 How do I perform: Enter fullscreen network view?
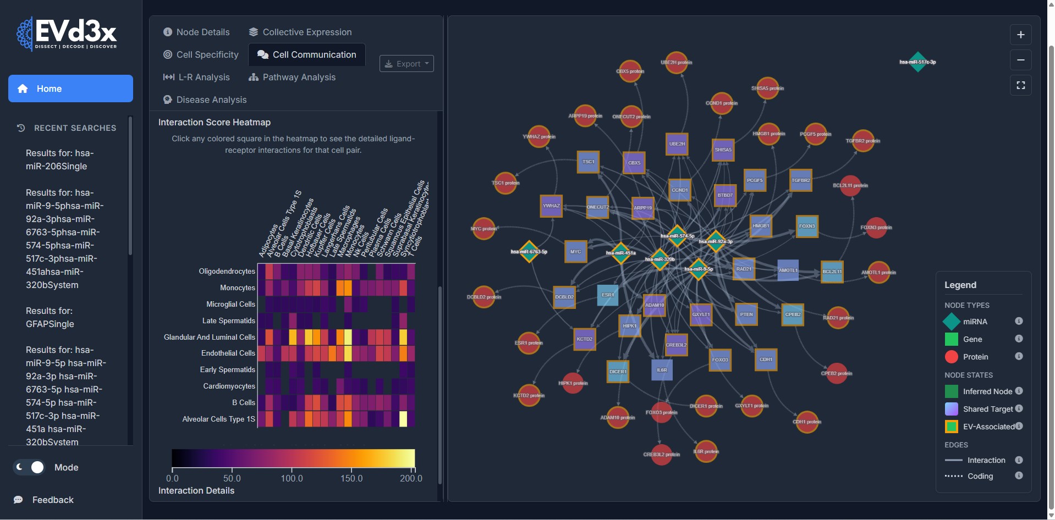click(x=1020, y=85)
